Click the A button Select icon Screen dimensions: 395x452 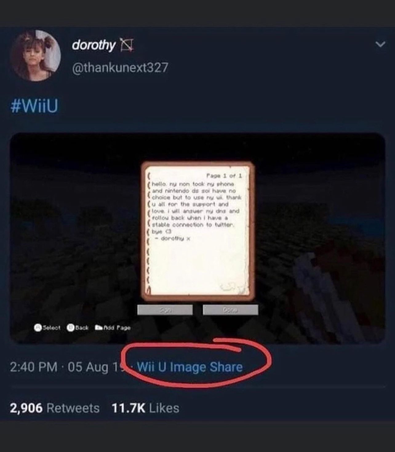tap(38, 328)
